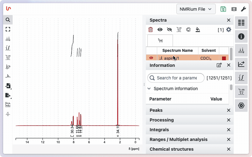
Task: Open the recolor spectra palette icon
Action: tap(188, 30)
